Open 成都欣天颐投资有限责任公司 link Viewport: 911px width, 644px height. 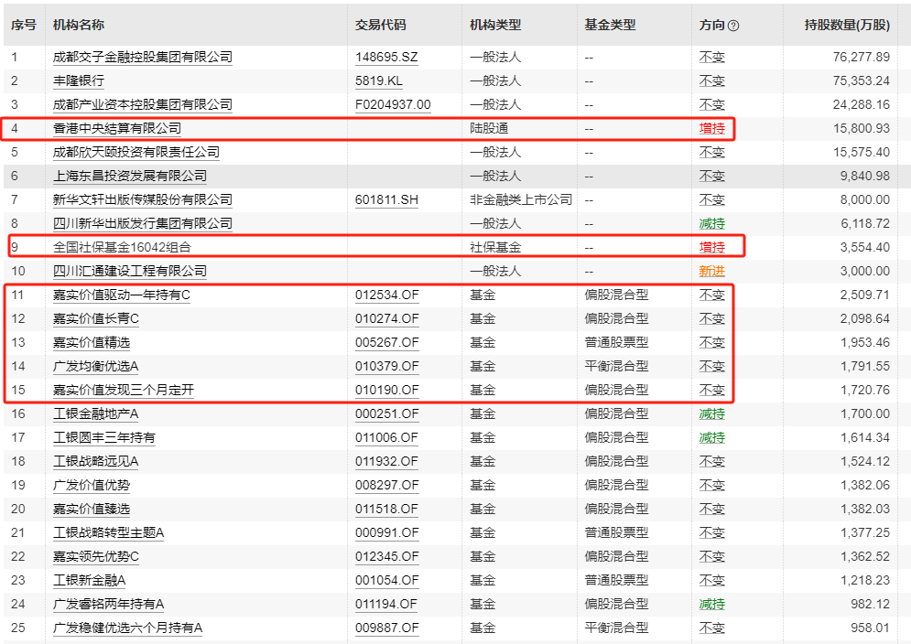136,152
